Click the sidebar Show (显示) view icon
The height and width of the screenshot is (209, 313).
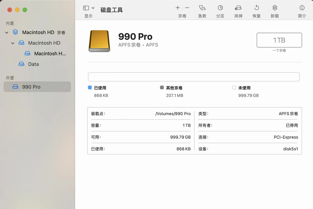pos(86,8)
